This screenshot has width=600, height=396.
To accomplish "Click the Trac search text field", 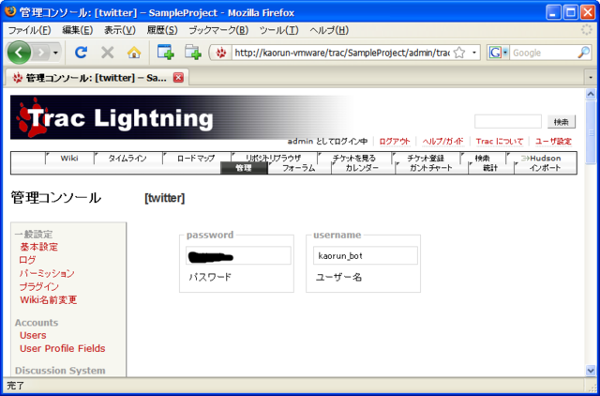I will 508,121.
